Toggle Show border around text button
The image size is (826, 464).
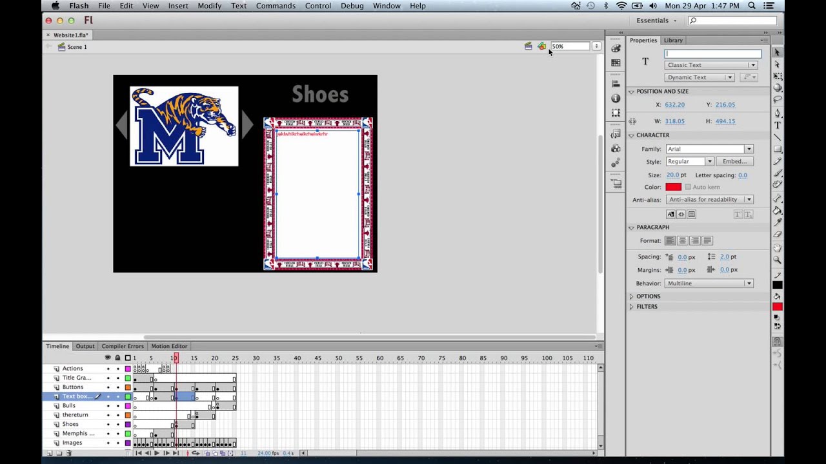691,214
